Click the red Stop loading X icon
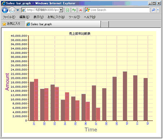The height and width of the screenshot is (139, 163). pos(80,10)
